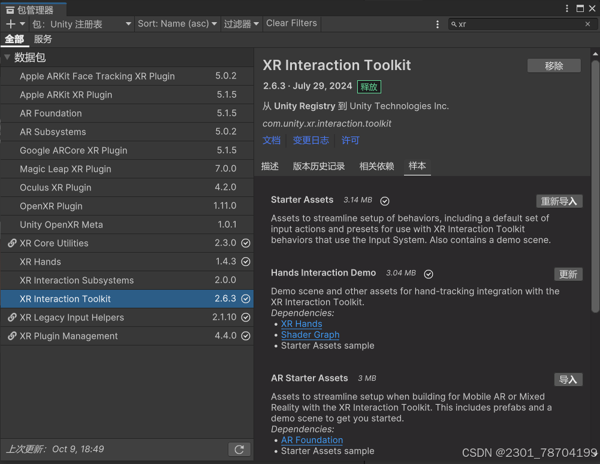Click imported checkmark next to Starter Assets
The width and height of the screenshot is (600, 464).
pos(385,201)
